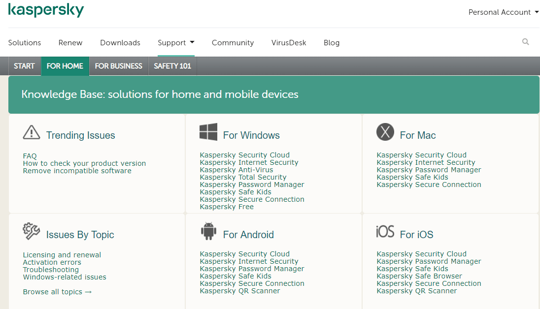Viewport: 540px width, 309px height.
Task: Click the Trending Issues heading
Action: pos(81,135)
